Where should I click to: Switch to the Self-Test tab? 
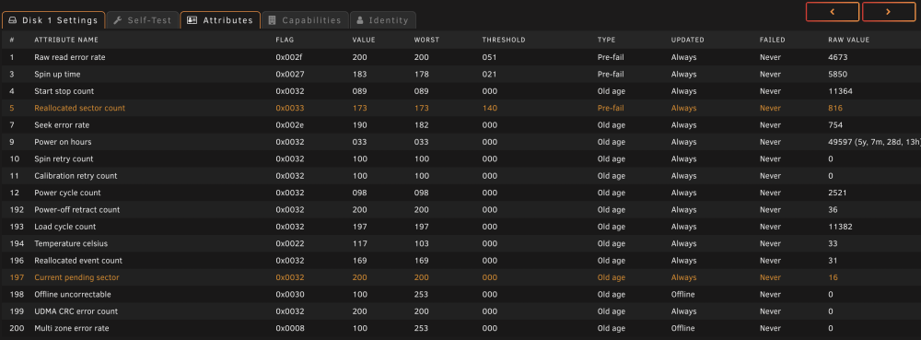[143, 20]
